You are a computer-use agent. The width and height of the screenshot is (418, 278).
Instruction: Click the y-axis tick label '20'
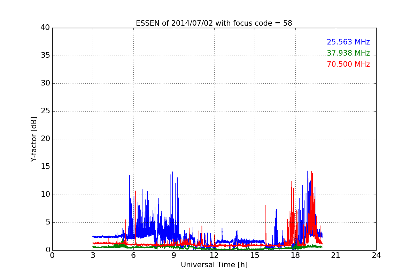(45, 139)
